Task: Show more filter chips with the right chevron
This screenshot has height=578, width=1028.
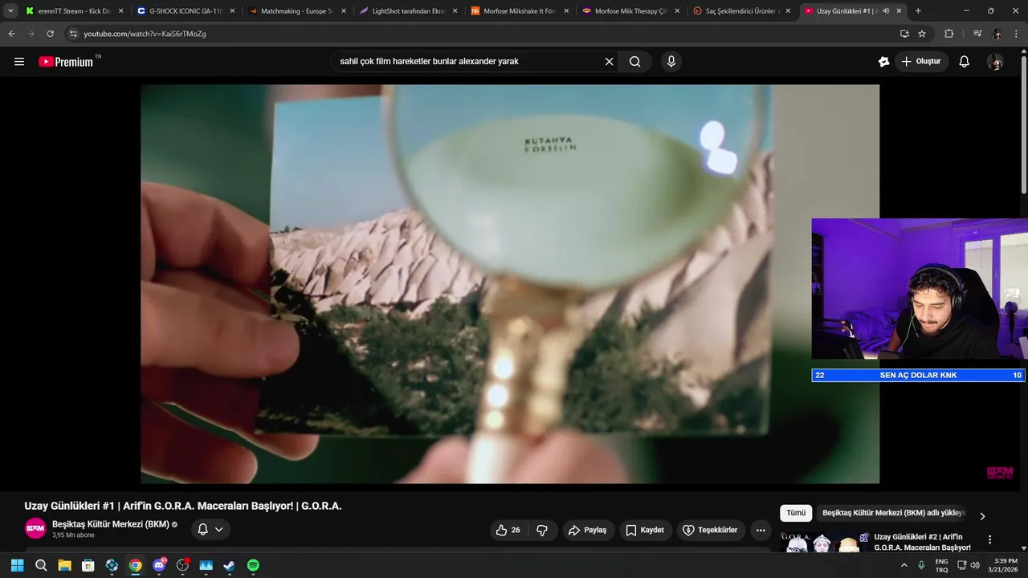Action: pos(982,516)
